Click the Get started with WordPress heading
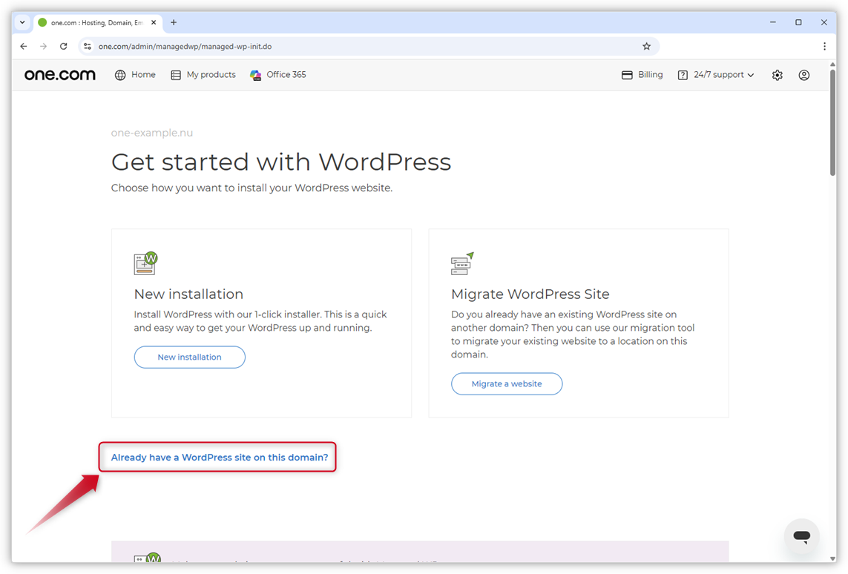The height and width of the screenshot is (574, 848). [281, 162]
